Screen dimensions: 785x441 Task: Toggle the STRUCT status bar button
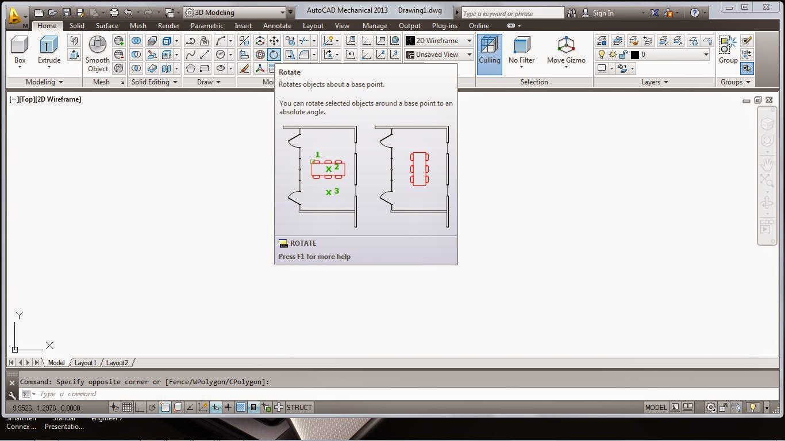click(x=299, y=408)
